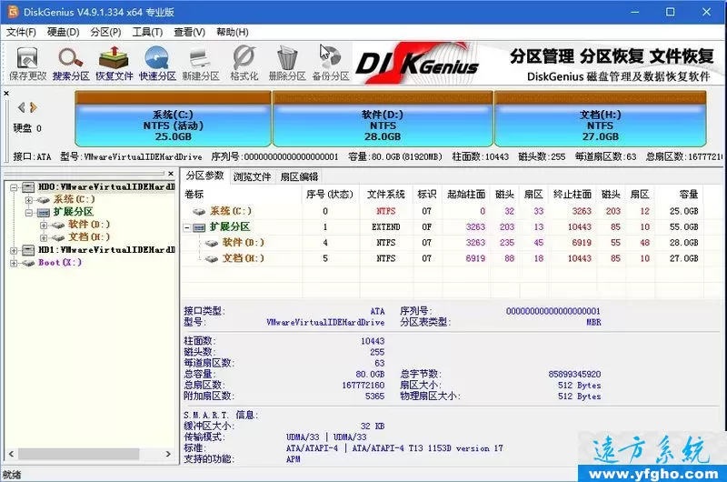Click the Save Changes (保存更改) toolbar icon
This screenshot has width=727, height=482.
point(27,63)
